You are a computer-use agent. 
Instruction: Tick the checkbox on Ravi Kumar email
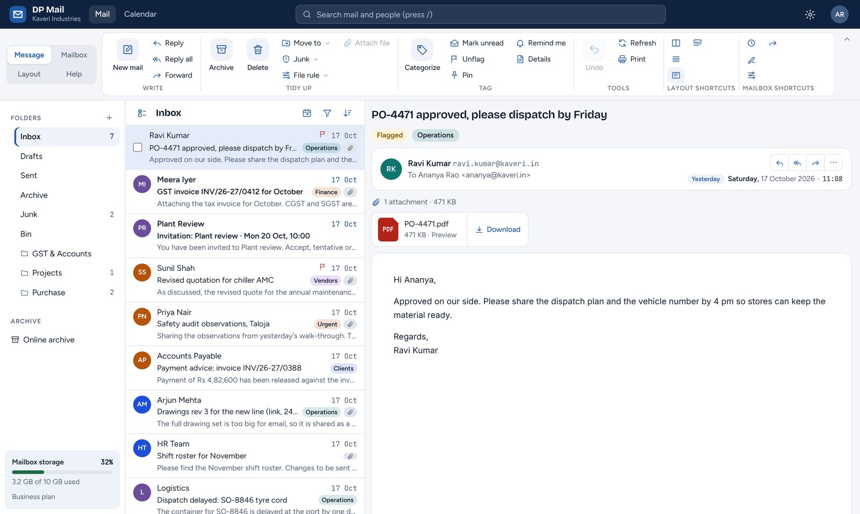(138, 147)
